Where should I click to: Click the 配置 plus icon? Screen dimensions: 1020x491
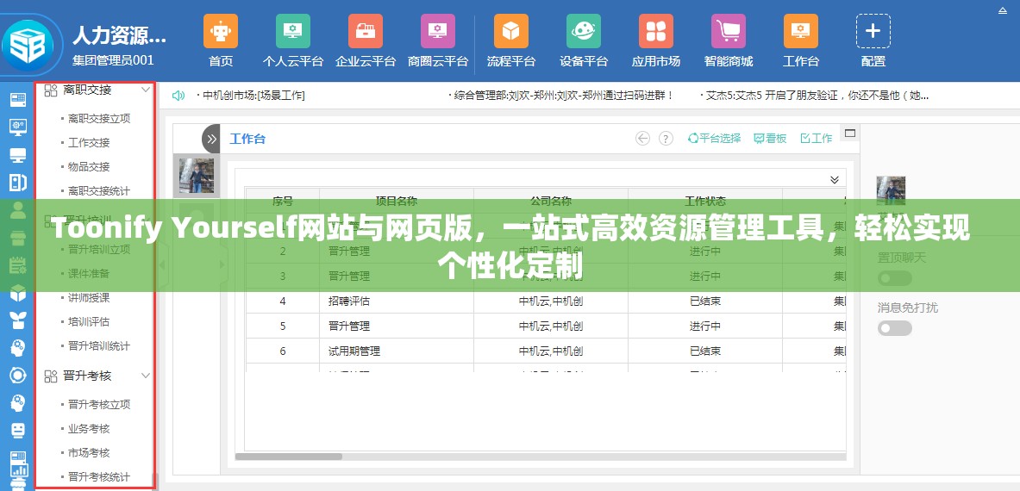point(873,31)
